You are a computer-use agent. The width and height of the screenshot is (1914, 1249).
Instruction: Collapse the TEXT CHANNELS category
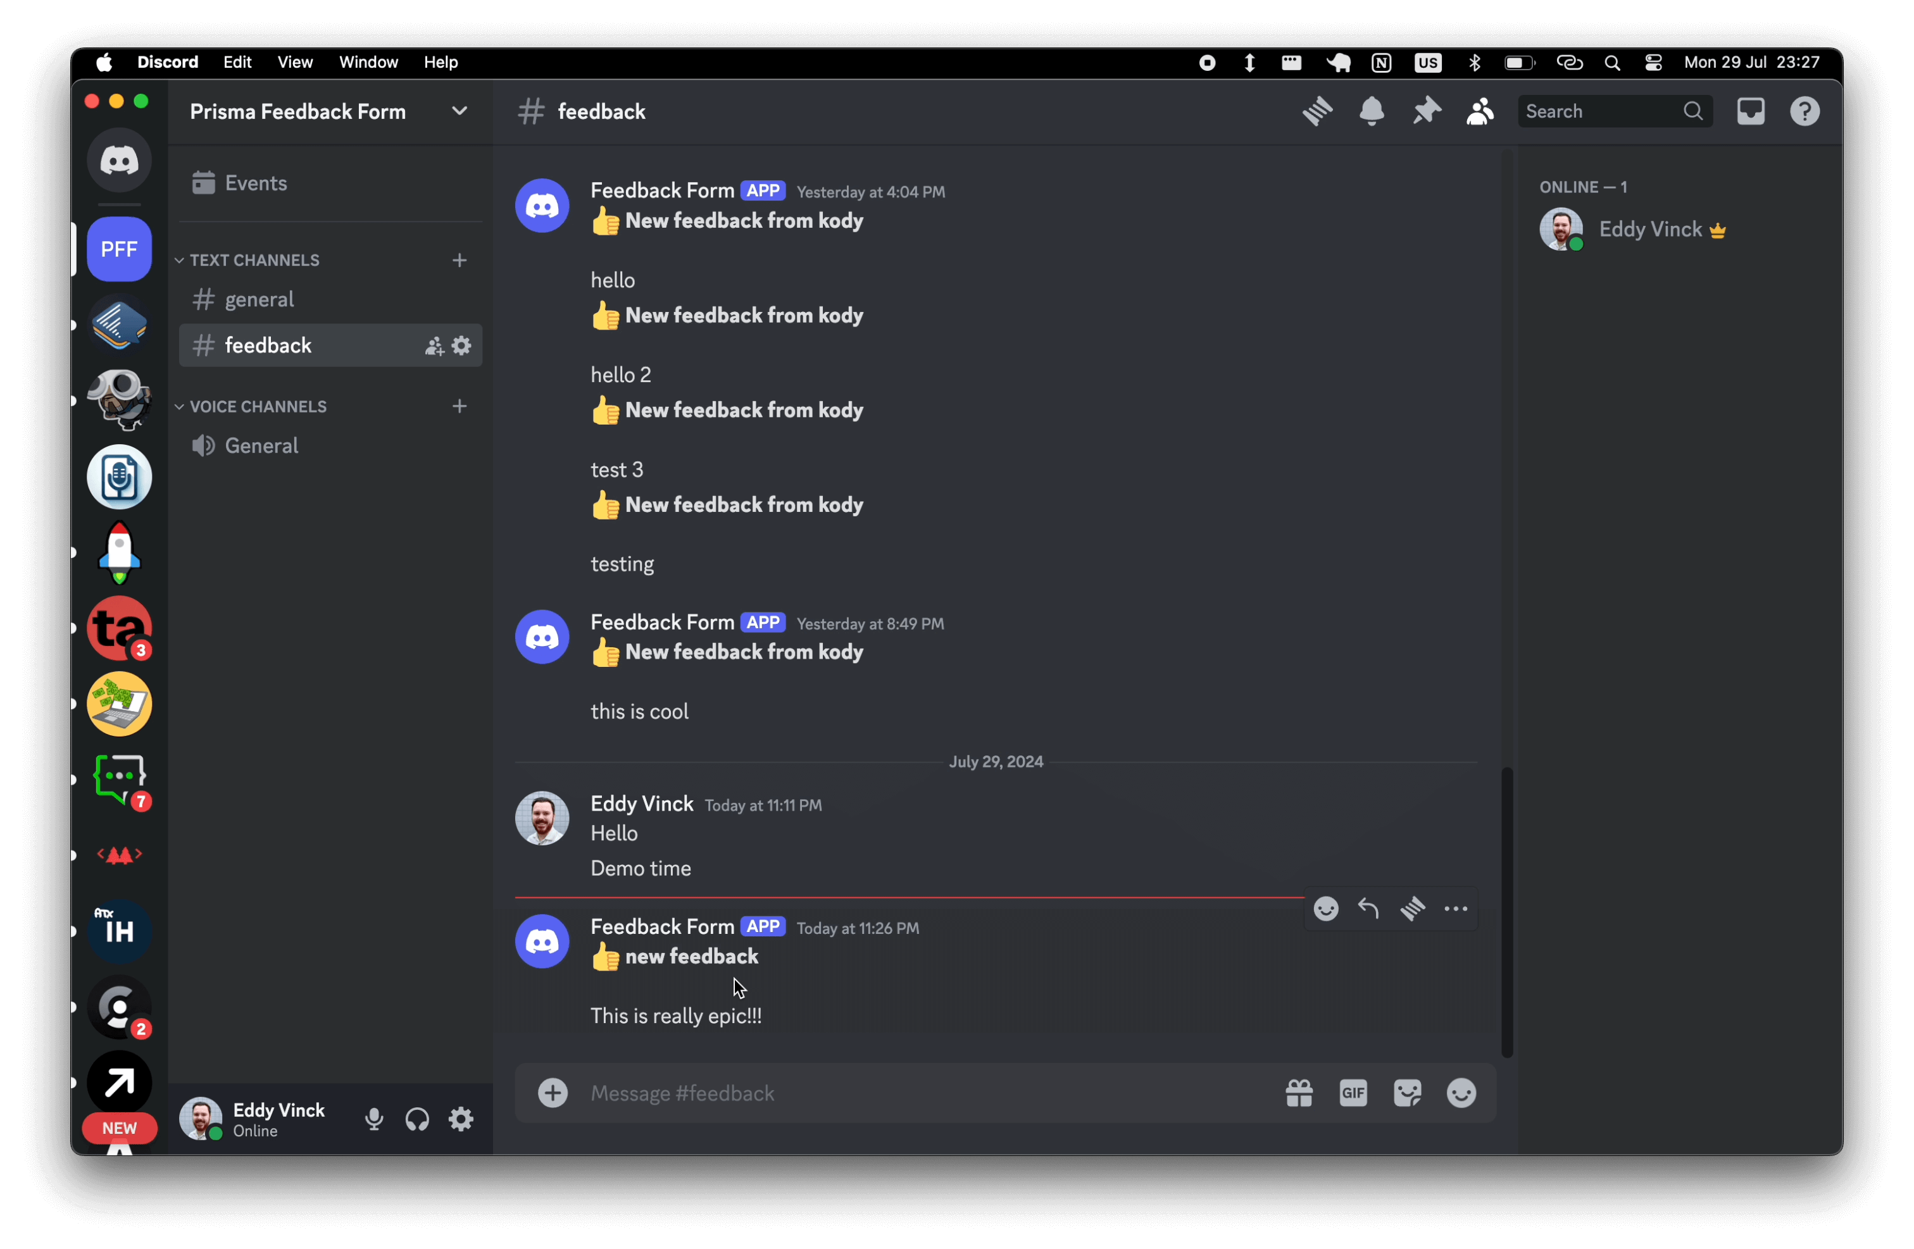254,261
